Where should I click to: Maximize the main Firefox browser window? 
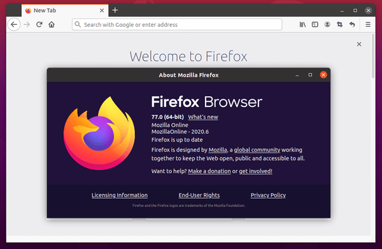(355, 10)
